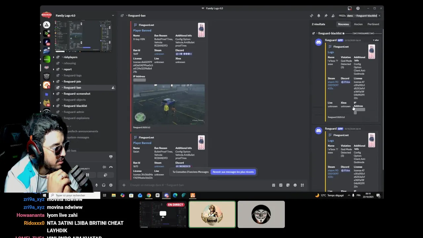The height and width of the screenshot is (238, 423).
Task: Click 'Y aller' on first search result
Action: coord(376,40)
